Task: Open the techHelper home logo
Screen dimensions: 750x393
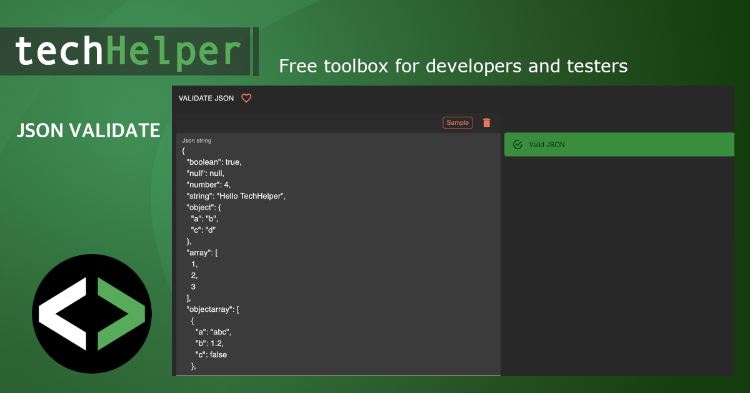Action: (x=127, y=51)
